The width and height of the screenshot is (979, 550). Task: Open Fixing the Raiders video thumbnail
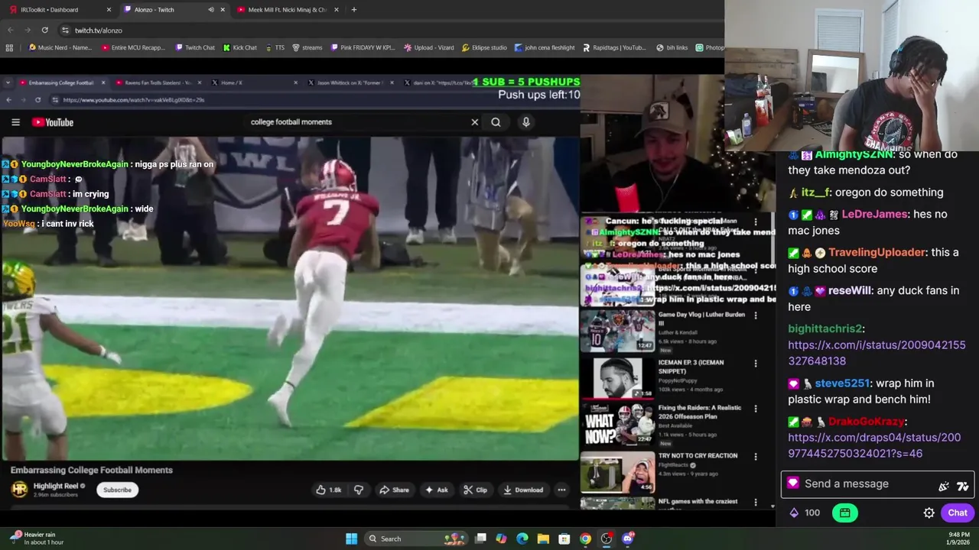coord(617,424)
